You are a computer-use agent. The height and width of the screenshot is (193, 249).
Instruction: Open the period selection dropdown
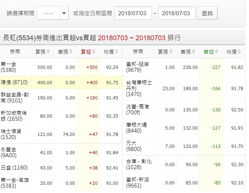[53, 13]
